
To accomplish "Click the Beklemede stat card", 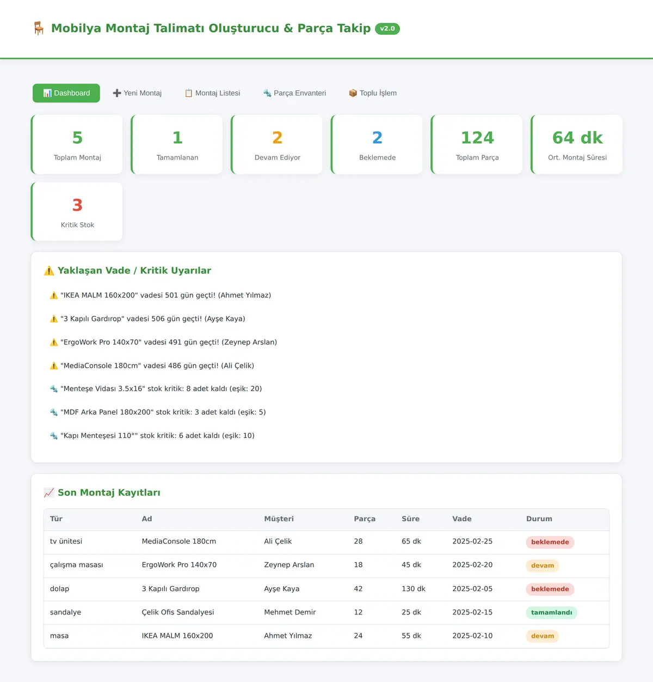I will 377,144.
